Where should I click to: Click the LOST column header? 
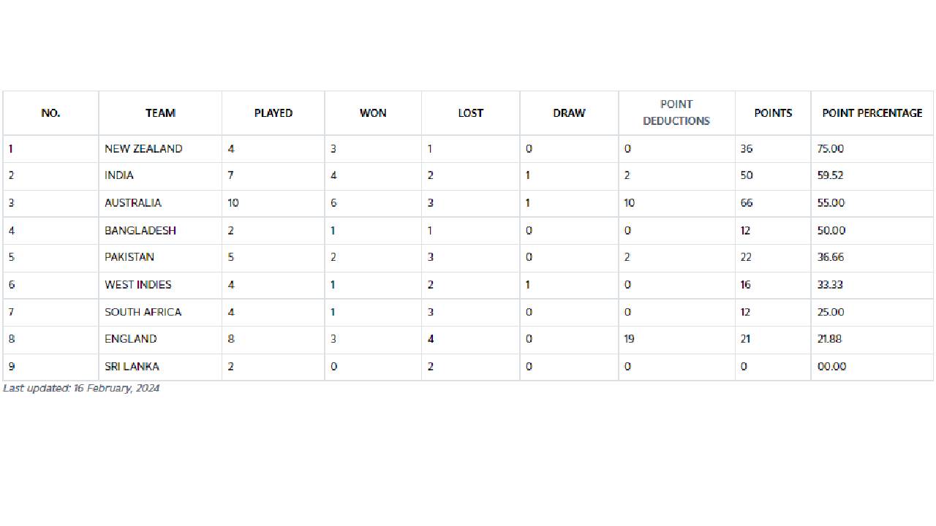471,113
